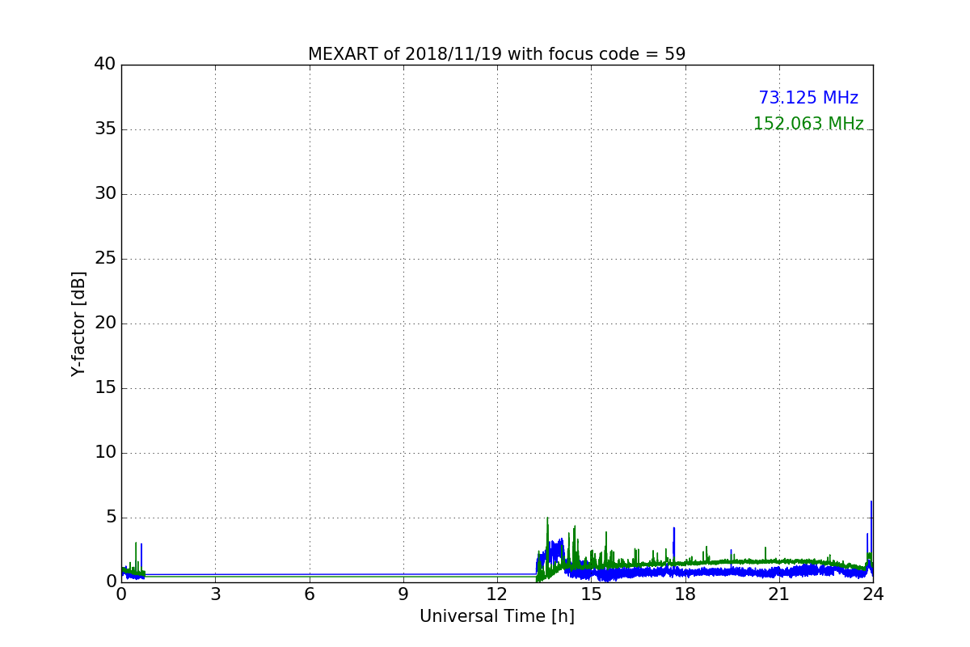The height and width of the screenshot is (647, 970).
Task: Select the blue 73.125 MHz legend label
Action: point(808,98)
